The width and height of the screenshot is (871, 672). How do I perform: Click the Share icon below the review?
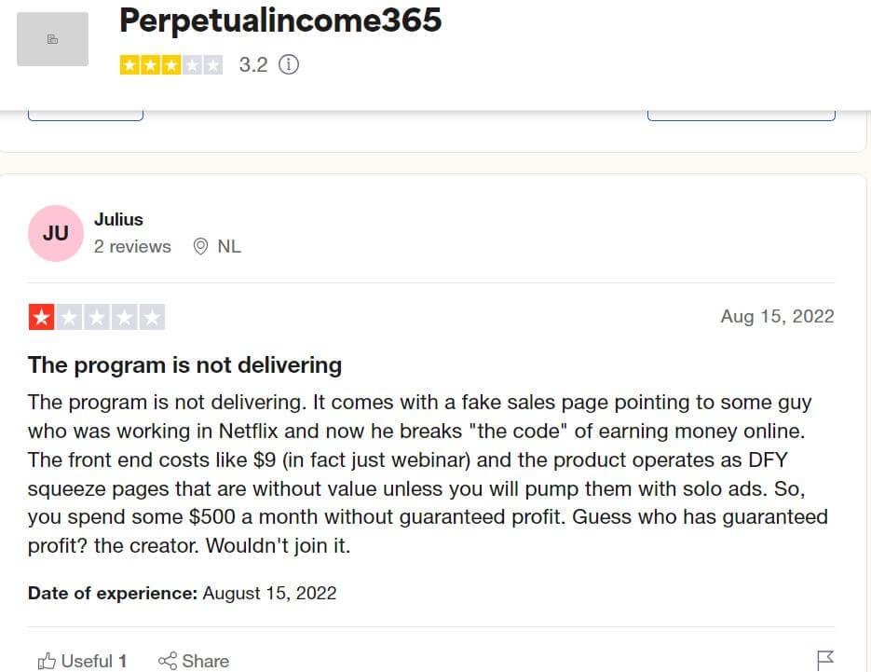[167, 661]
